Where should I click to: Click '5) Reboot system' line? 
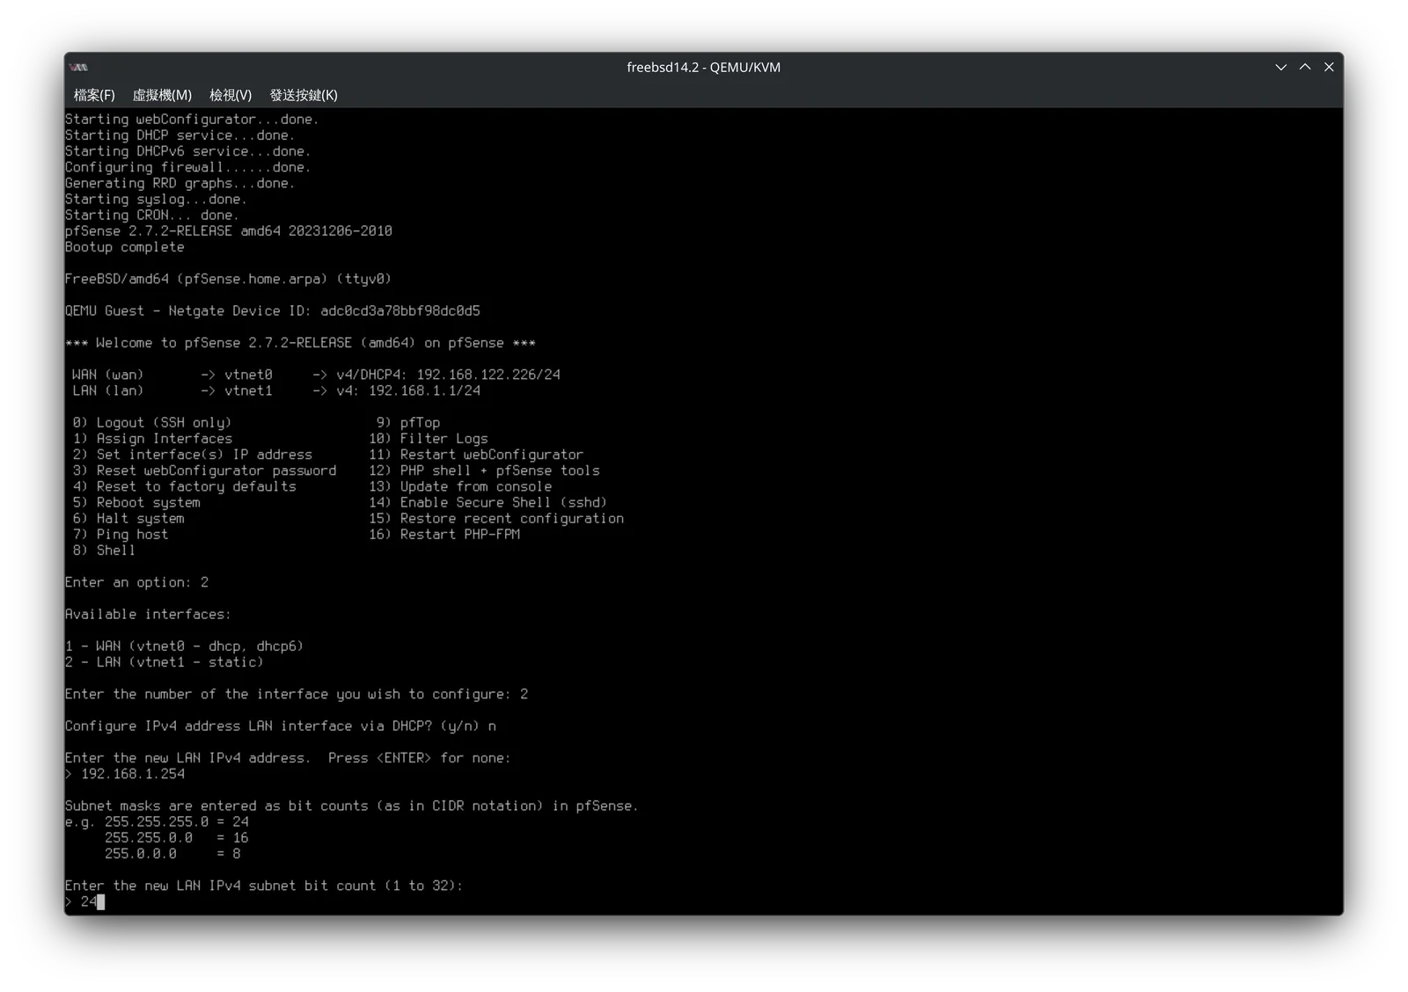136,502
